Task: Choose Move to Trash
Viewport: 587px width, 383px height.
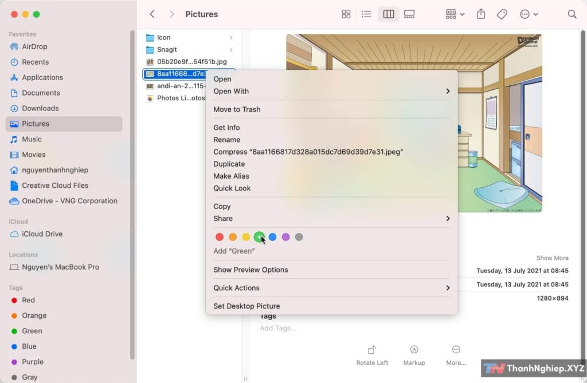Action: tap(332, 109)
